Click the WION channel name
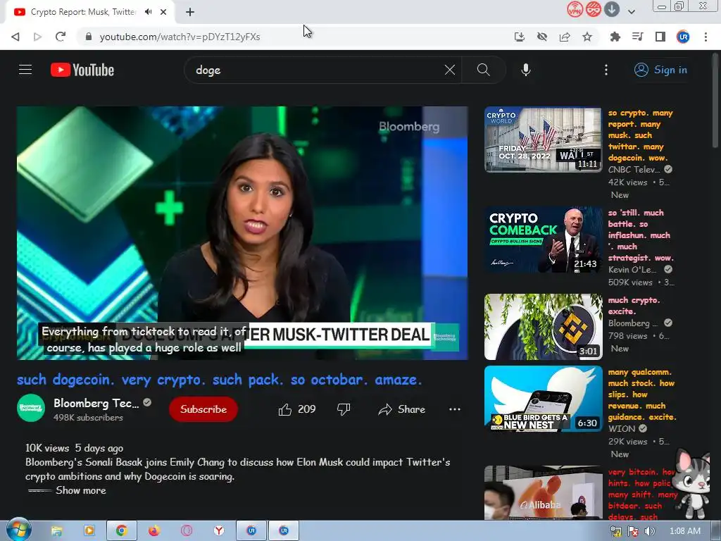Viewport: 721px width, 541px height. coord(621,429)
